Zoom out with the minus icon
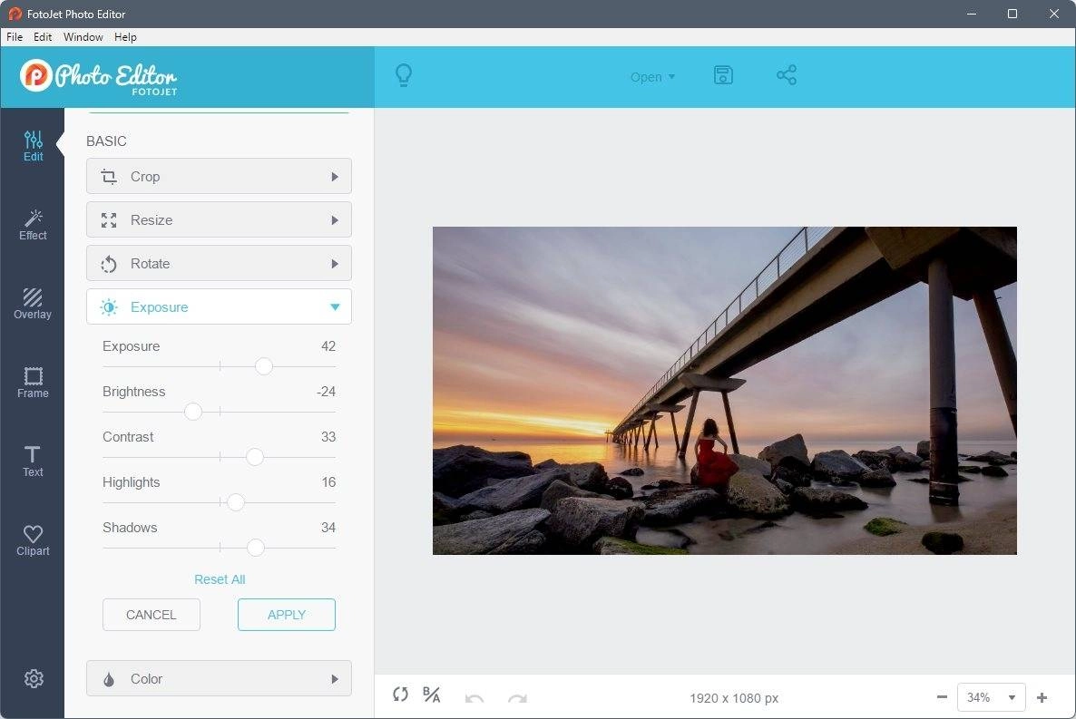Viewport: 1076px width, 719px height. (942, 697)
